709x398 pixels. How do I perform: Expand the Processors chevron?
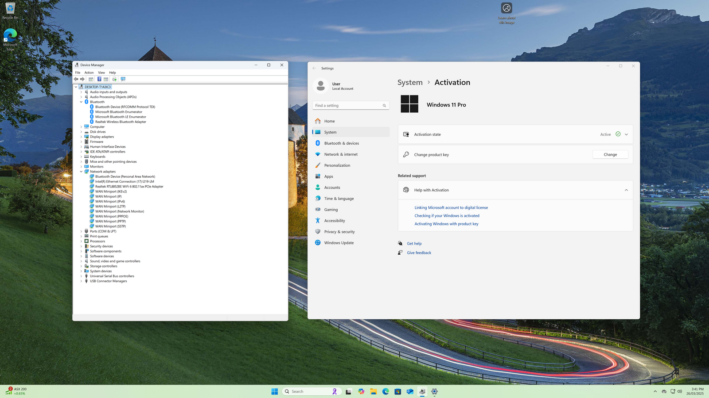tap(81, 241)
